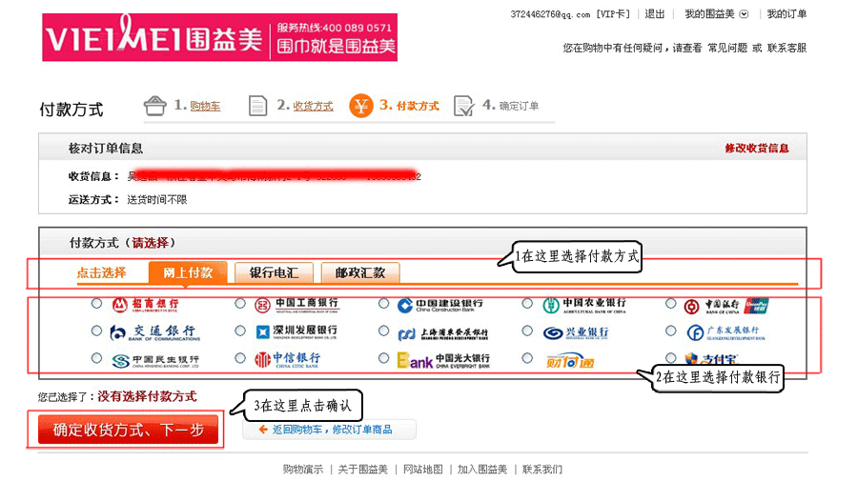The width and height of the screenshot is (858, 482).
Task: Pick the 中信银行 radio button
Action: click(240, 358)
